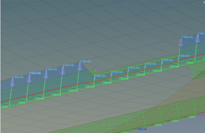The image size is (205, 133).
Task: Click the CBAR label beside the magenta allpbar
Action: coord(191,117)
